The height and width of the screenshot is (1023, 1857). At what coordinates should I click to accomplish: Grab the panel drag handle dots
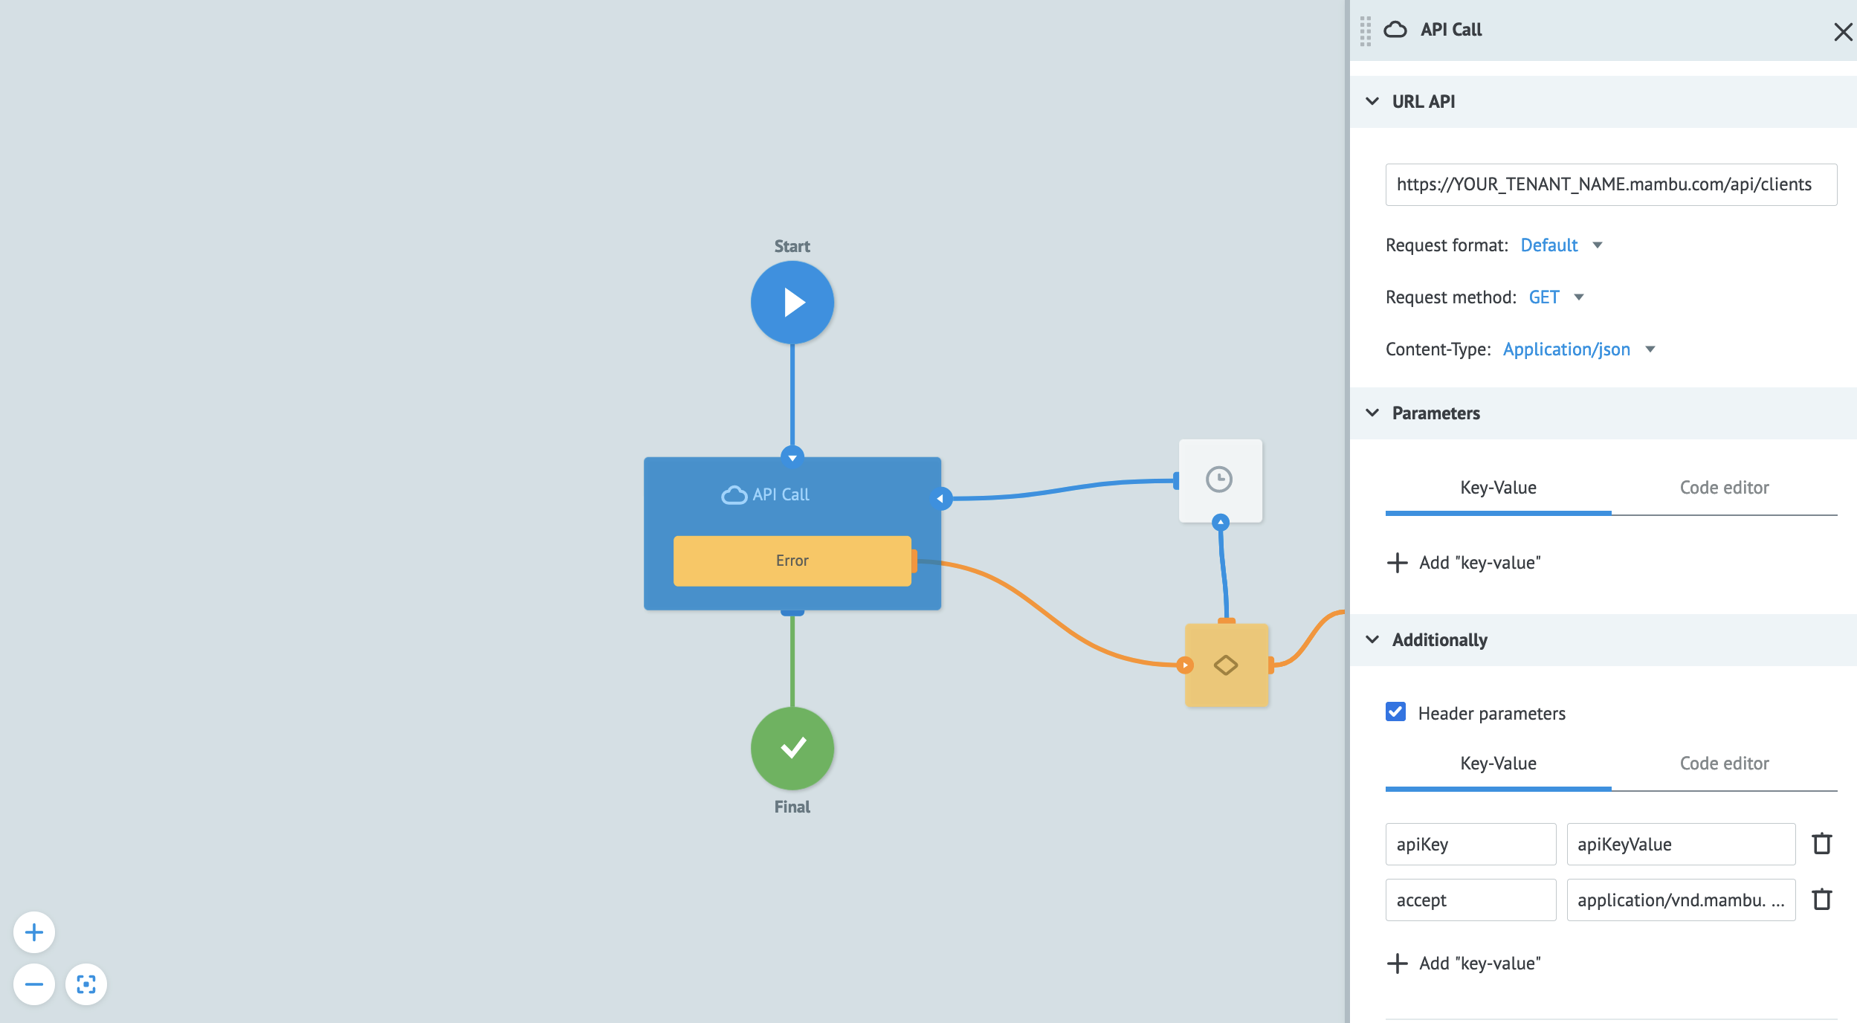1364,31
